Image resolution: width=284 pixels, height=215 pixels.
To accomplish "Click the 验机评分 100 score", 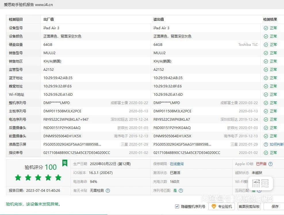I will click(x=41, y=167).
